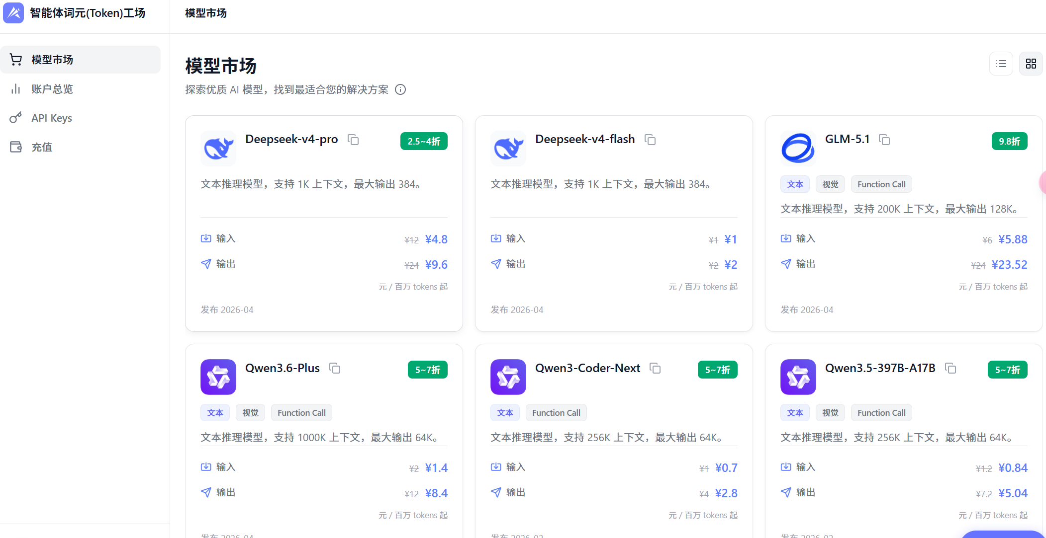This screenshot has width=1046, height=538.
Task: Click the ¥5.88 input price
Action: [1013, 239]
